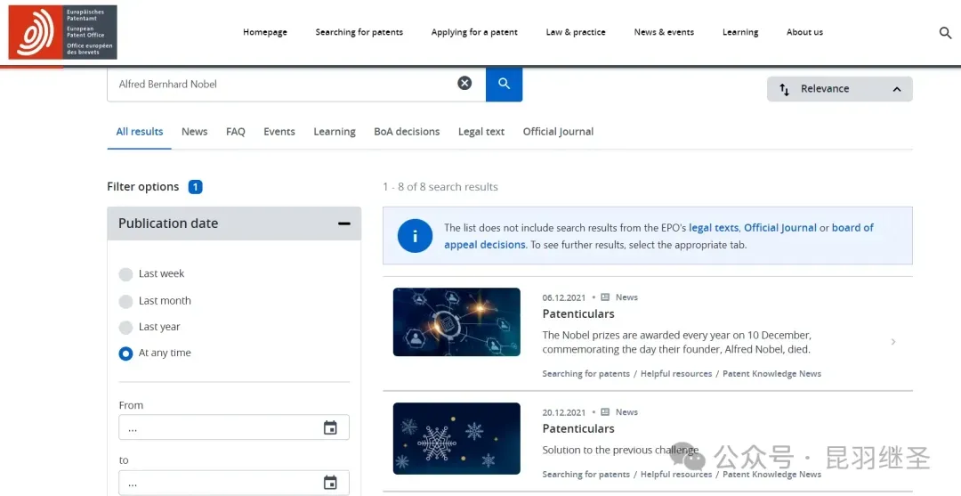961x496 pixels.
Task: Open the Relevance sort dropdown
Action: pyautogui.click(x=839, y=89)
